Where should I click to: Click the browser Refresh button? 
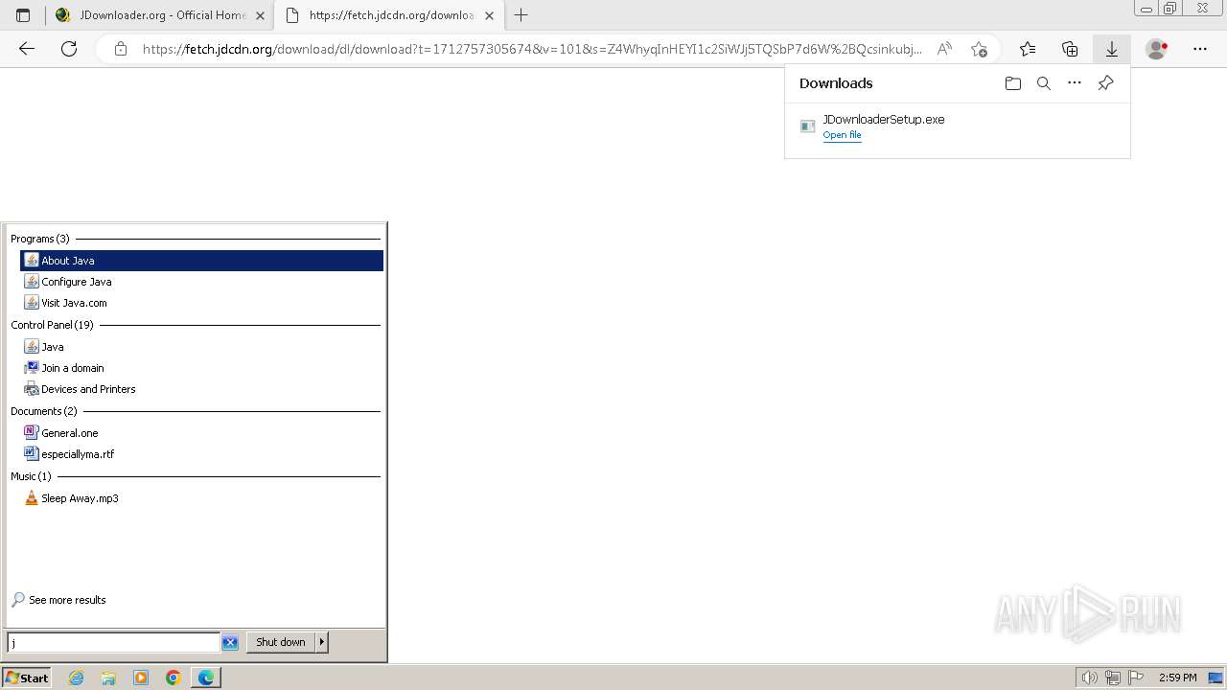(69, 49)
